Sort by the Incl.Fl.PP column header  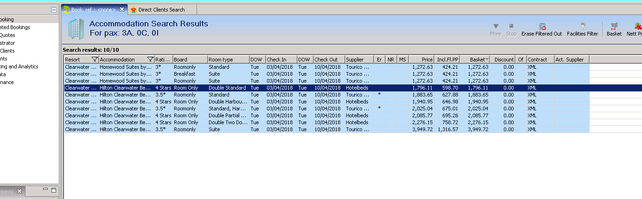coord(447,60)
